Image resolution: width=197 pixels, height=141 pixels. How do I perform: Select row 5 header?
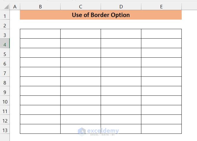(x=5, y=54)
